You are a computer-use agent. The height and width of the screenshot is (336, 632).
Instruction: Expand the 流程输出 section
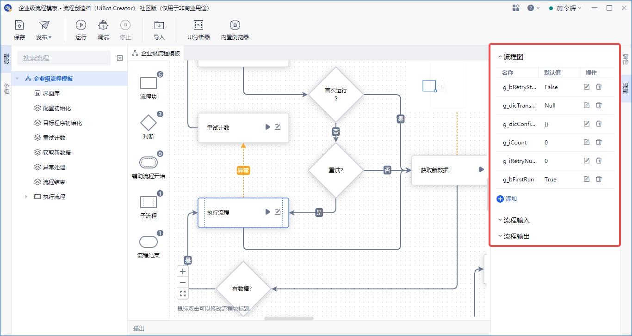pyautogui.click(x=514, y=236)
